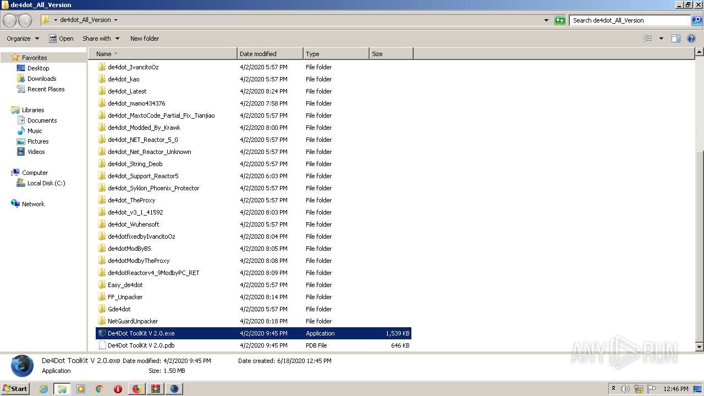Click the WinRAR taskbar icon
Viewport: 704px width, 396px height.
(x=155, y=389)
